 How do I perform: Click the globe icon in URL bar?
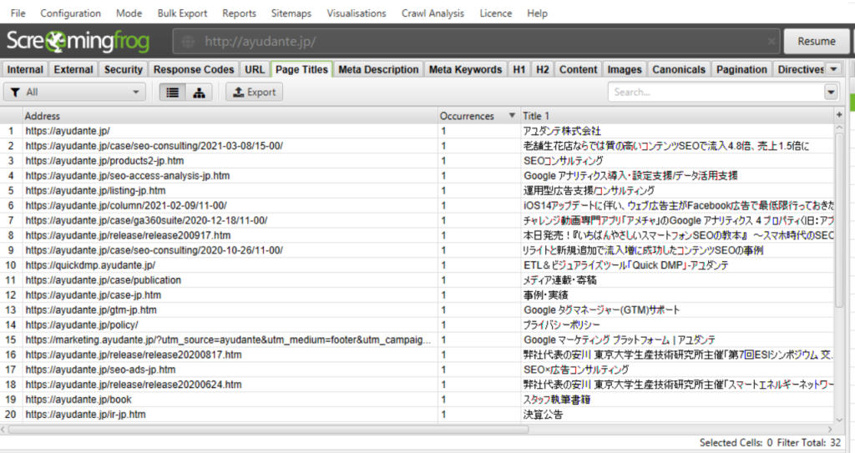[x=188, y=42]
